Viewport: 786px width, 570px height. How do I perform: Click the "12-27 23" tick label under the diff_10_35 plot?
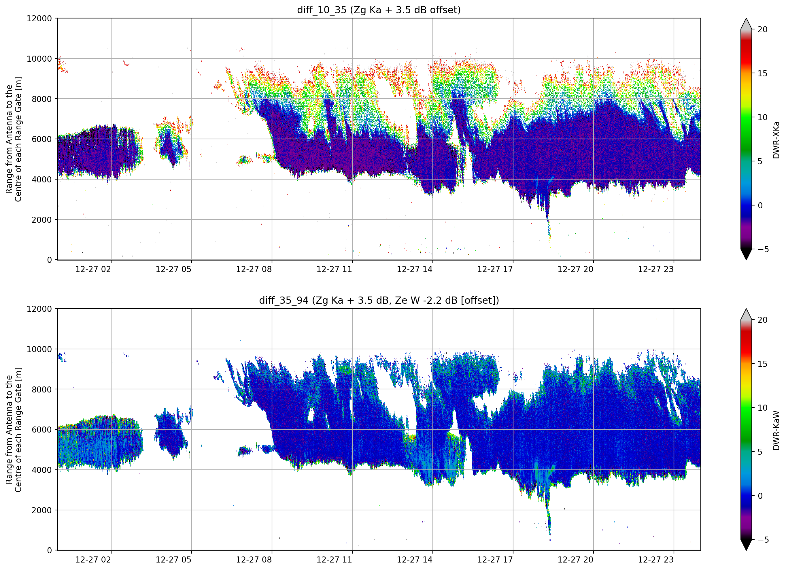656,269
